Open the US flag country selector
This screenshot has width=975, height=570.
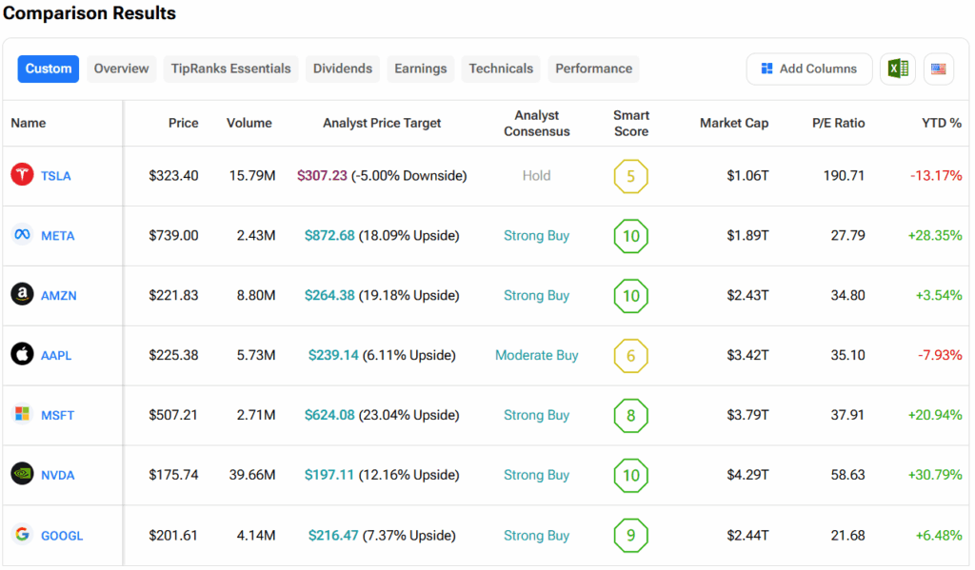click(x=938, y=69)
